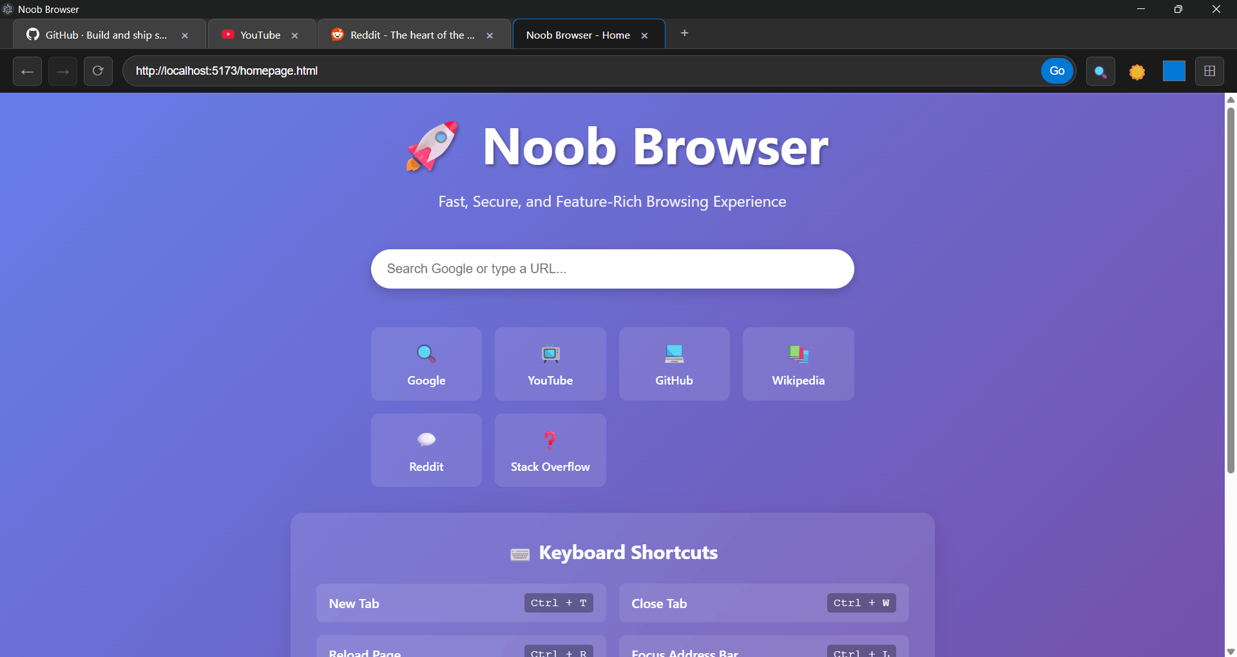Click the Noob Browser page title
Screen dimensions: 1237x657
(x=655, y=147)
